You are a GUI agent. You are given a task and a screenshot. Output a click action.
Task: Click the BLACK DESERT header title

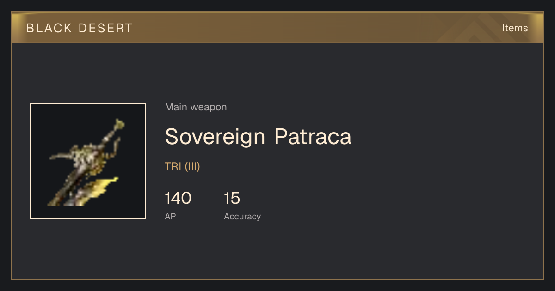point(80,28)
